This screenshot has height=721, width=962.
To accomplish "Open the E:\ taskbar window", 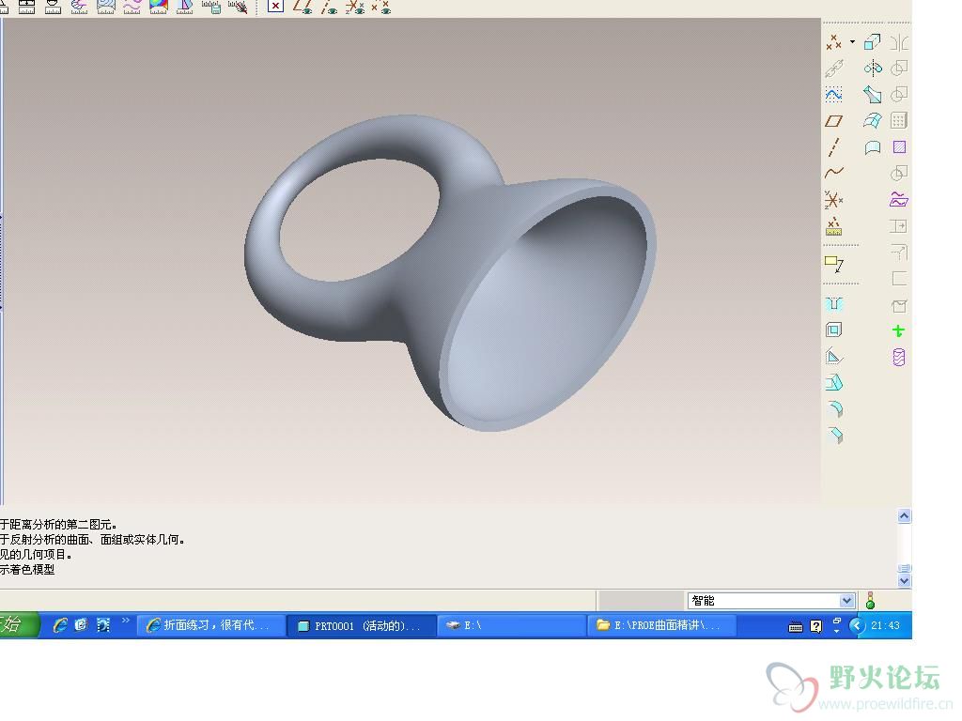I will click(x=510, y=625).
